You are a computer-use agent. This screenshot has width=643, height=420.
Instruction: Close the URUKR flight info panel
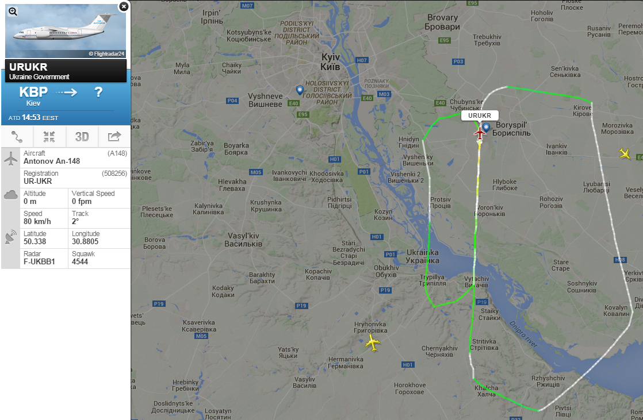[124, 6]
